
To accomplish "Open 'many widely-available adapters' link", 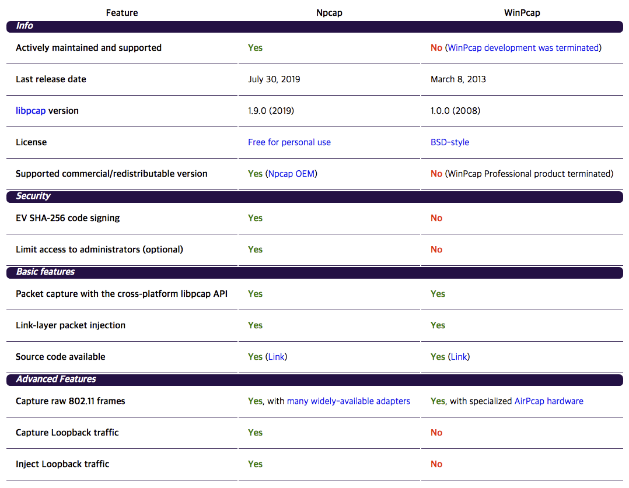I will 348,401.
